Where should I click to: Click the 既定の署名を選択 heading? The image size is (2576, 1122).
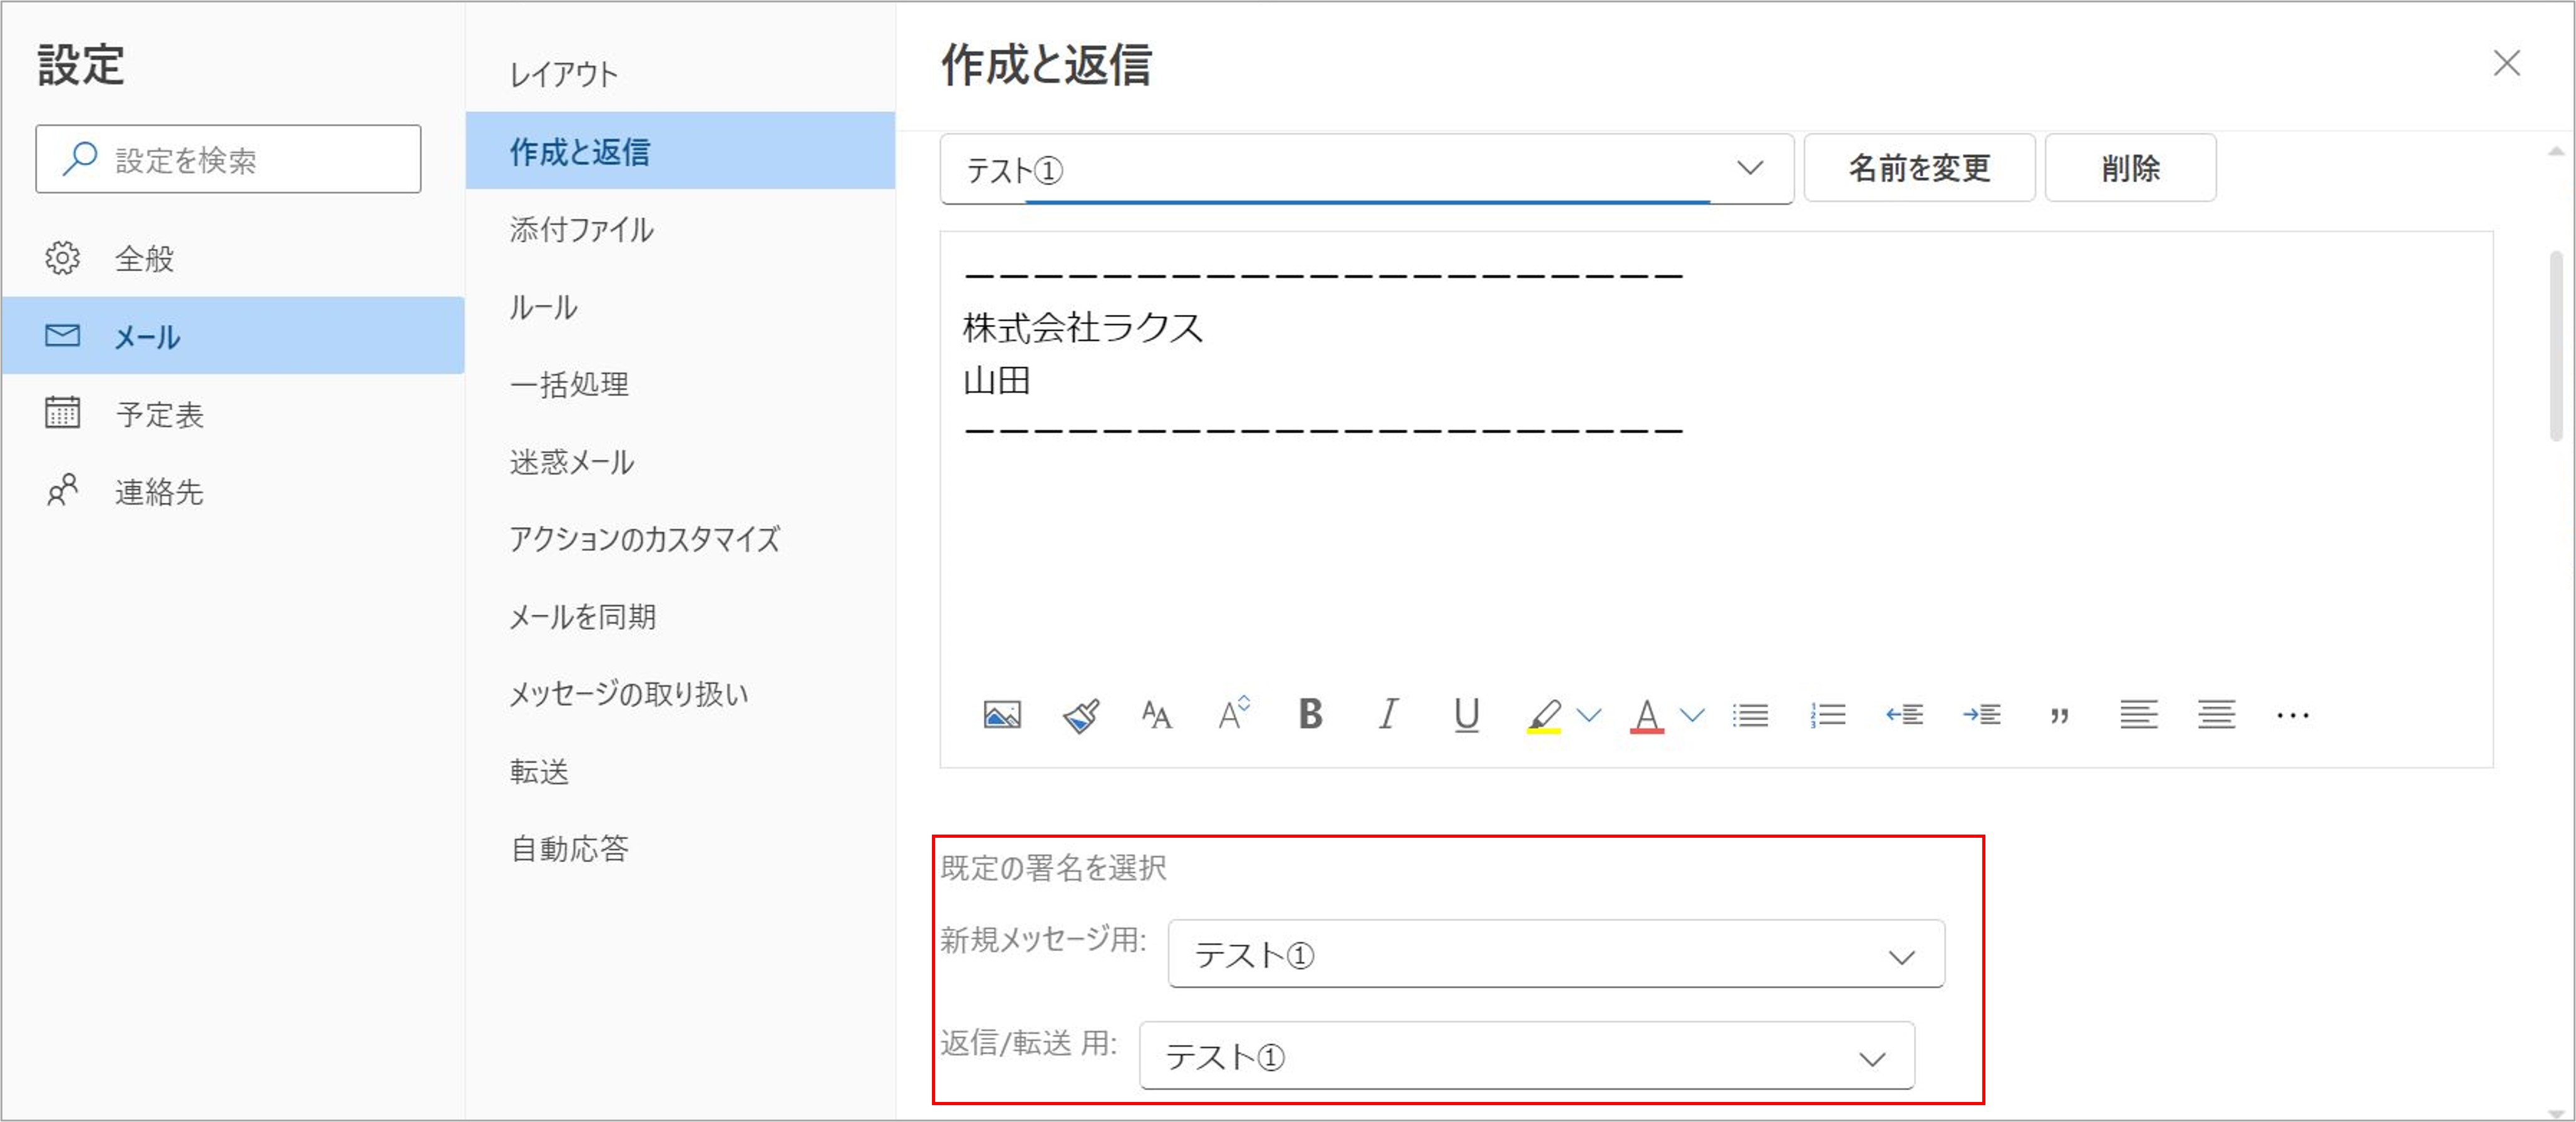(1053, 867)
